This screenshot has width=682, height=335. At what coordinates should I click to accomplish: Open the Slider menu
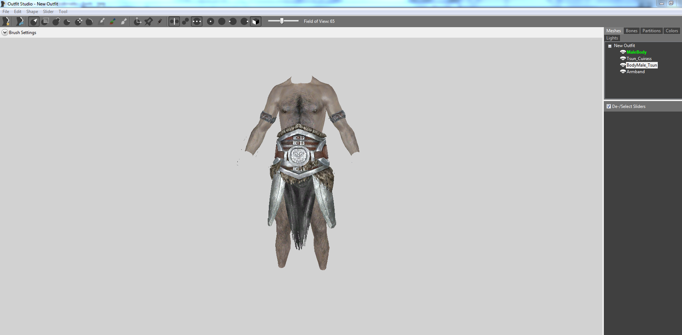[48, 12]
